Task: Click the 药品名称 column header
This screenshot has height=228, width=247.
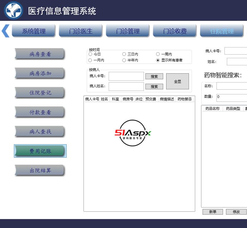Action: click(x=213, y=108)
